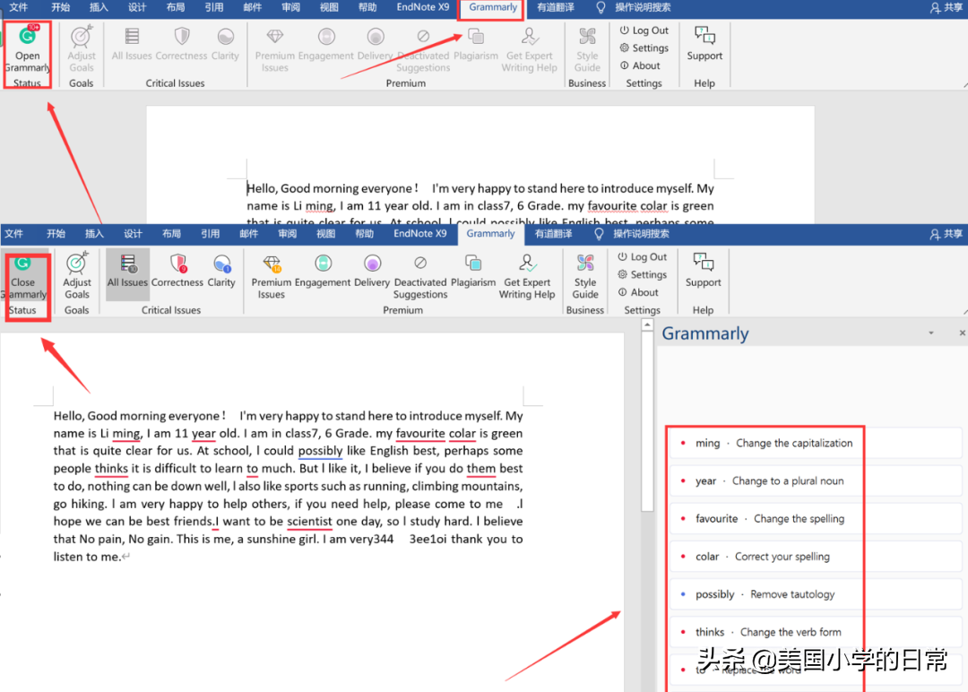Screen dimensions: 968x692
Task: Select 'colar · Correct your spelling' suggestion
Action: point(817,556)
